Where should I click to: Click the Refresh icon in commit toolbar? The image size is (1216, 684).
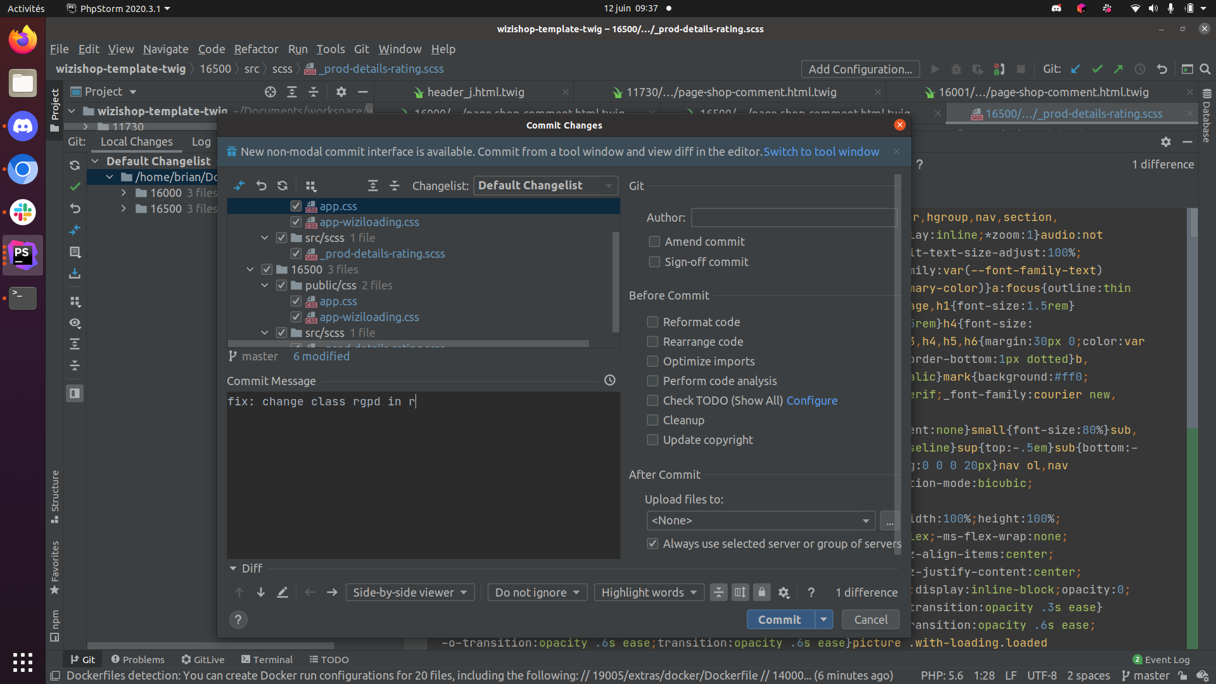pos(282,186)
